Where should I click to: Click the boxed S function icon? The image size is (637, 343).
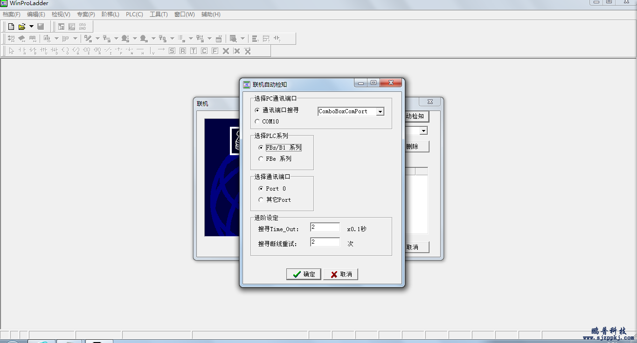click(172, 51)
